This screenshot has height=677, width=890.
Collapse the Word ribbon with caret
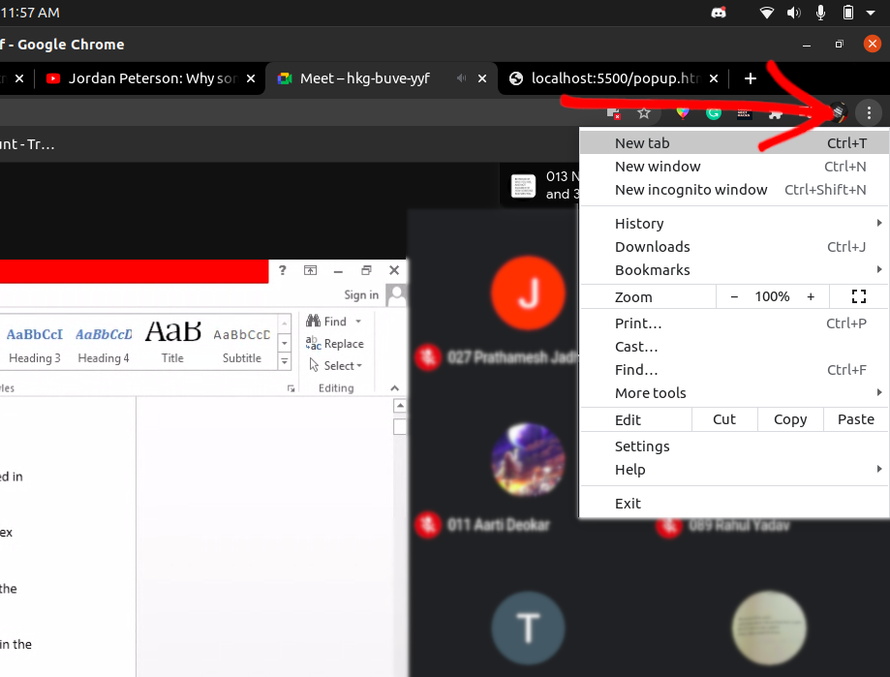pyautogui.click(x=394, y=388)
